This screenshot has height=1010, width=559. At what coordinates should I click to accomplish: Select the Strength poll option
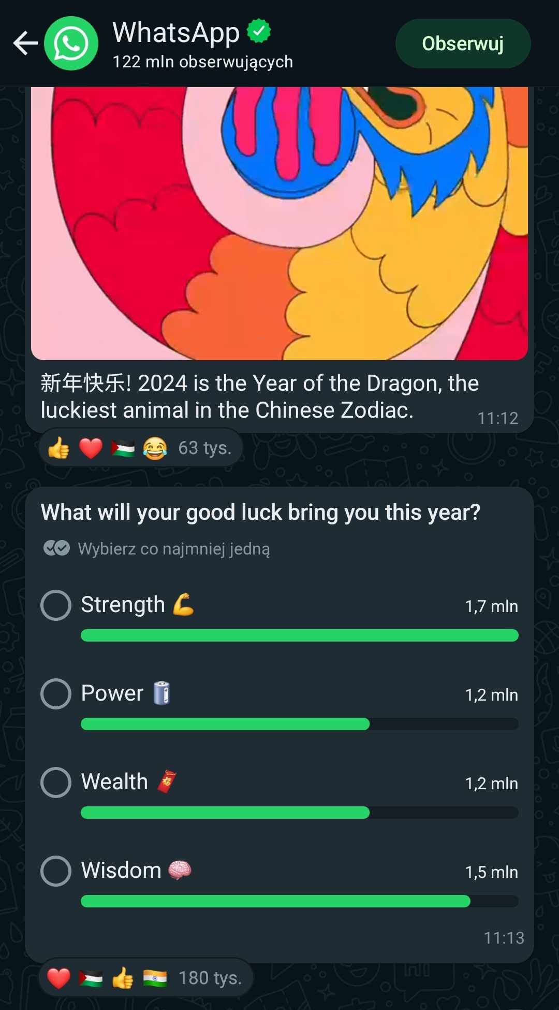tap(56, 605)
